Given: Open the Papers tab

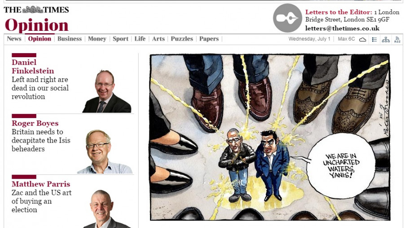Looking at the screenshot, I should (x=209, y=39).
